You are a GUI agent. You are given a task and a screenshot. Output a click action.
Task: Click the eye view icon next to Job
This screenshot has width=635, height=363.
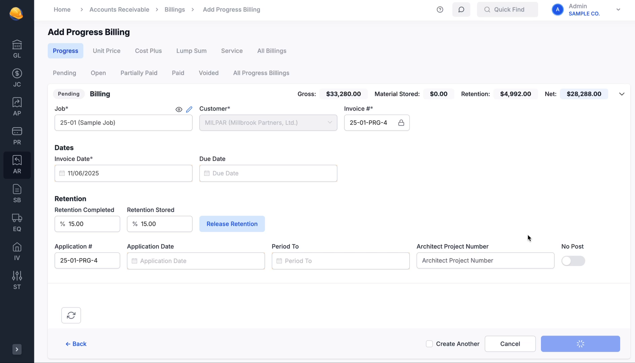(x=179, y=109)
